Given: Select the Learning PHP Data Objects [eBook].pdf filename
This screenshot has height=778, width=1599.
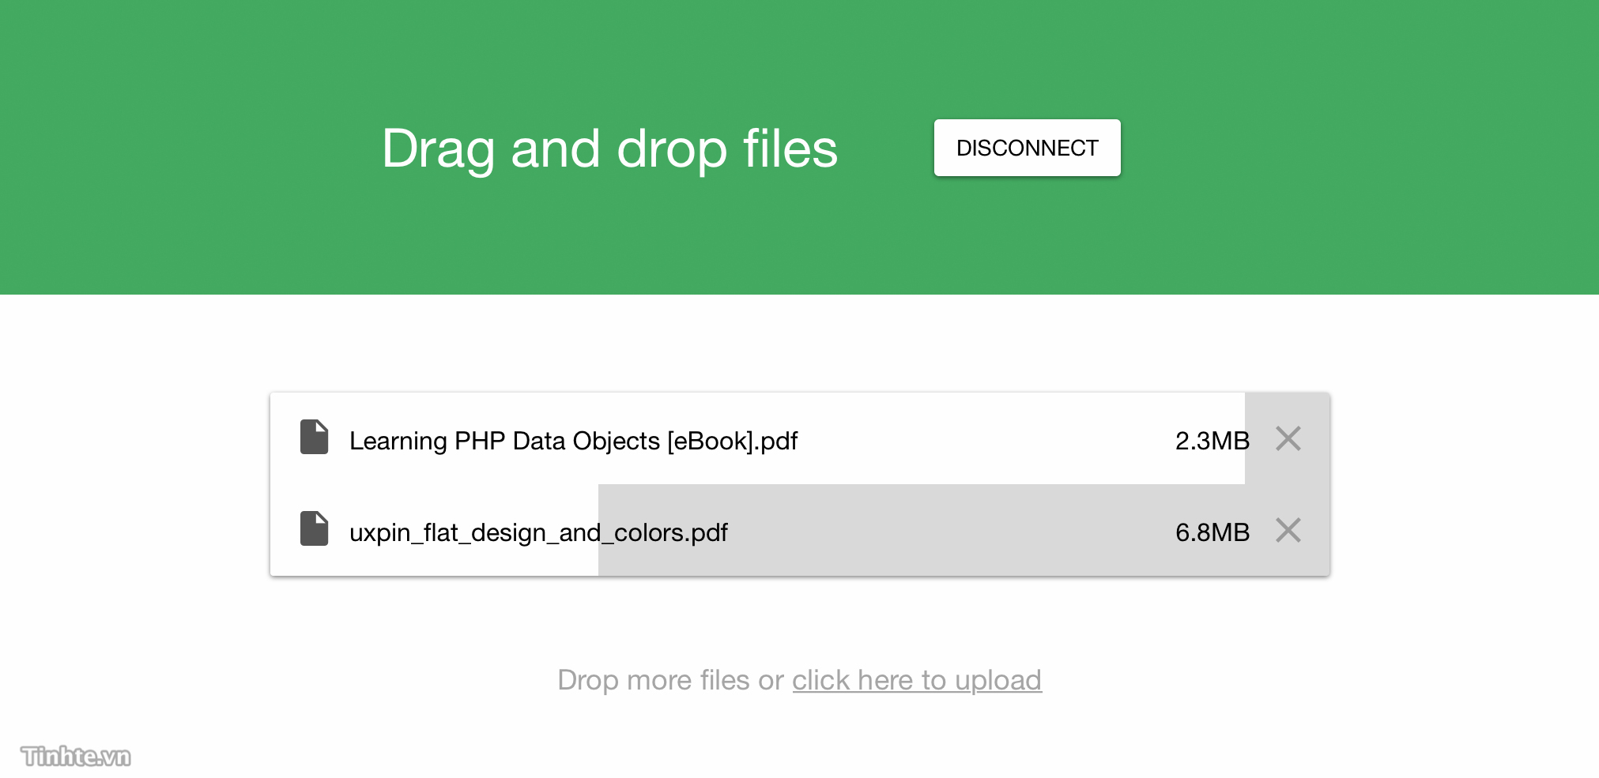Looking at the screenshot, I should [x=573, y=441].
